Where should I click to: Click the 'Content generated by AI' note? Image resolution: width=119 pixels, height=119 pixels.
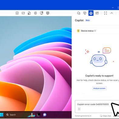[83, 116]
